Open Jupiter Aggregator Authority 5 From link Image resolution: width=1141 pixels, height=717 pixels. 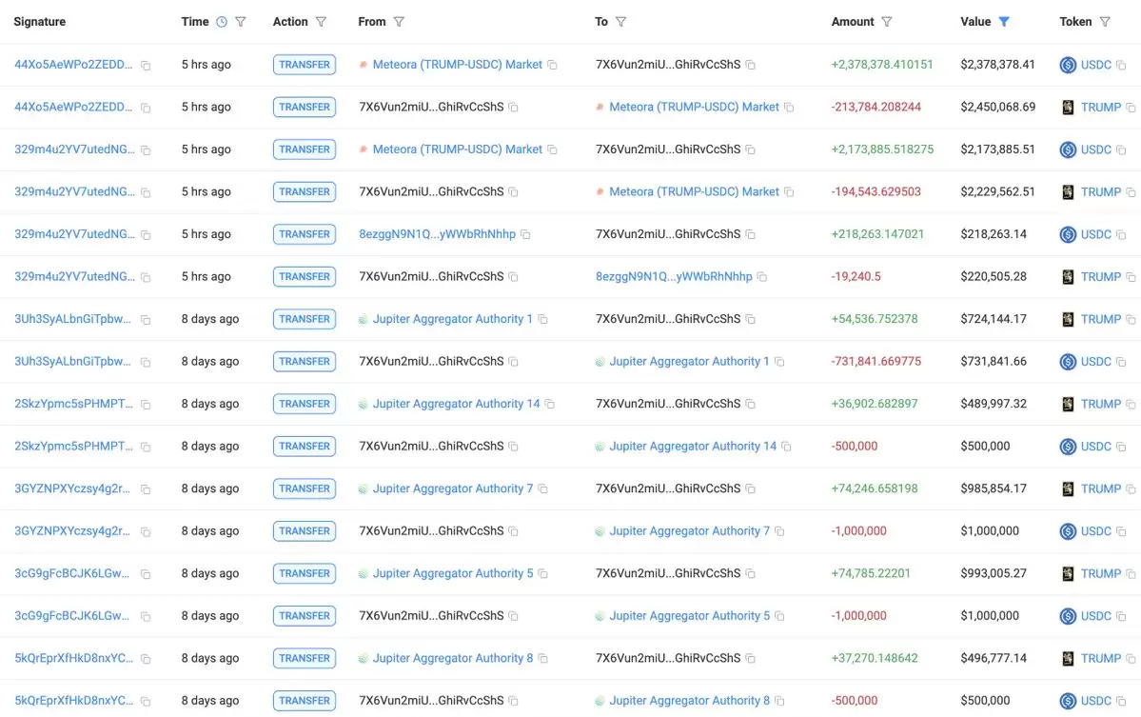tap(453, 573)
